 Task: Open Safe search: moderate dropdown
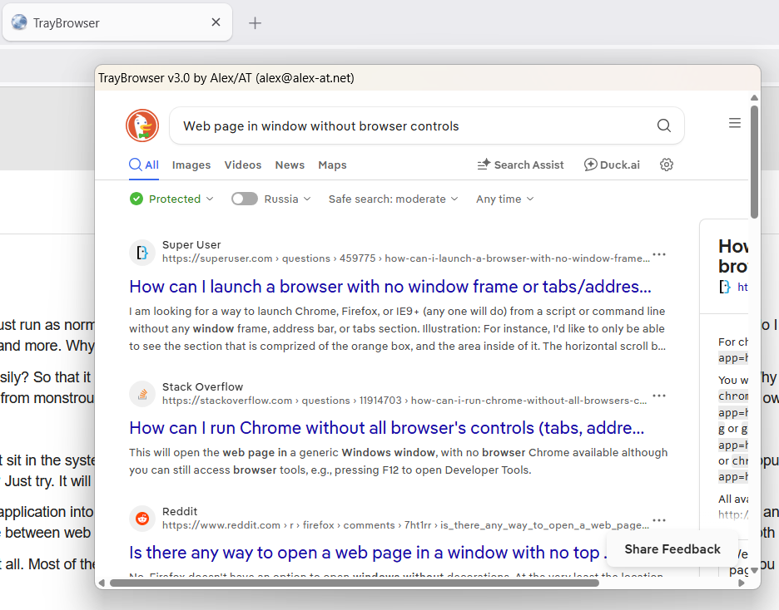393,199
